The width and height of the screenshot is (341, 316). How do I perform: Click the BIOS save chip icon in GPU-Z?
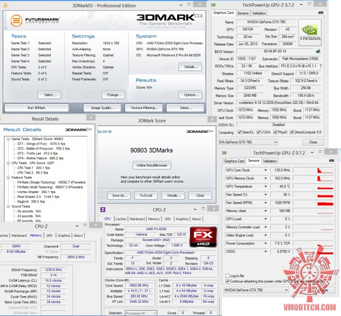click(x=318, y=51)
